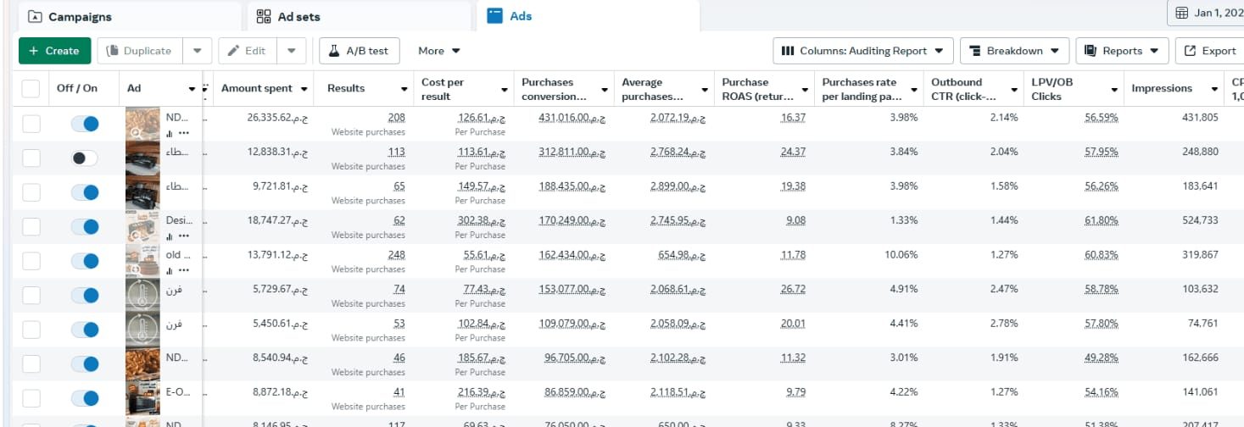Open the Reports dropdown
The image size is (1244, 427).
(1123, 51)
